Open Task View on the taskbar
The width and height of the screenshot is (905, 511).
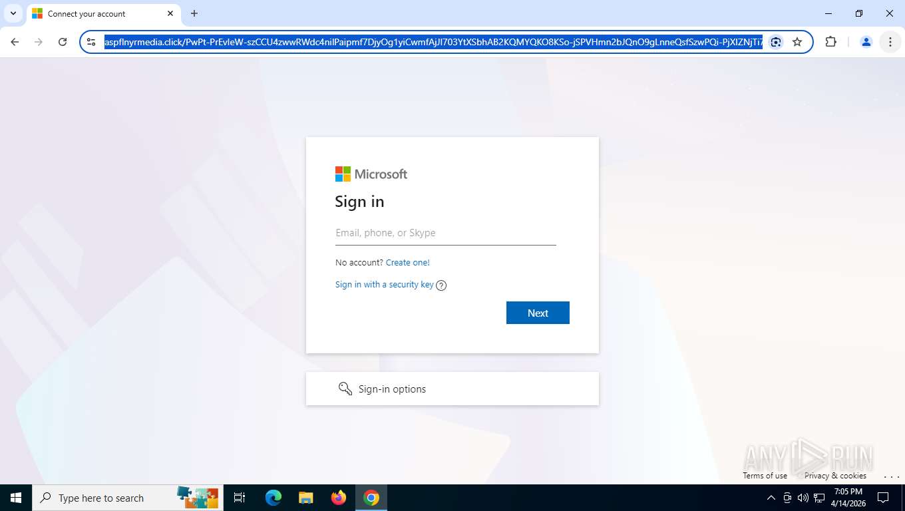click(240, 498)
